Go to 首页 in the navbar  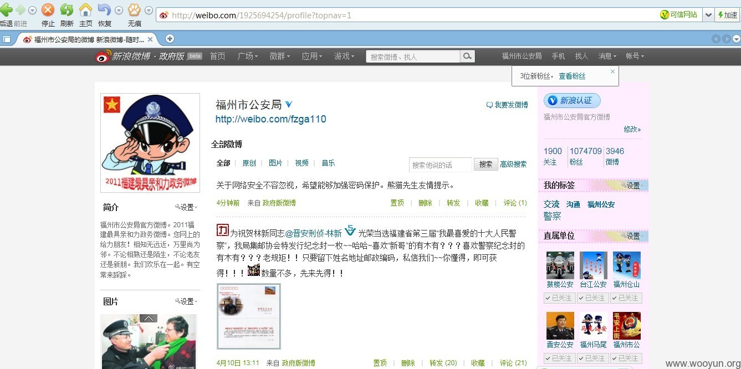point(218,56)
